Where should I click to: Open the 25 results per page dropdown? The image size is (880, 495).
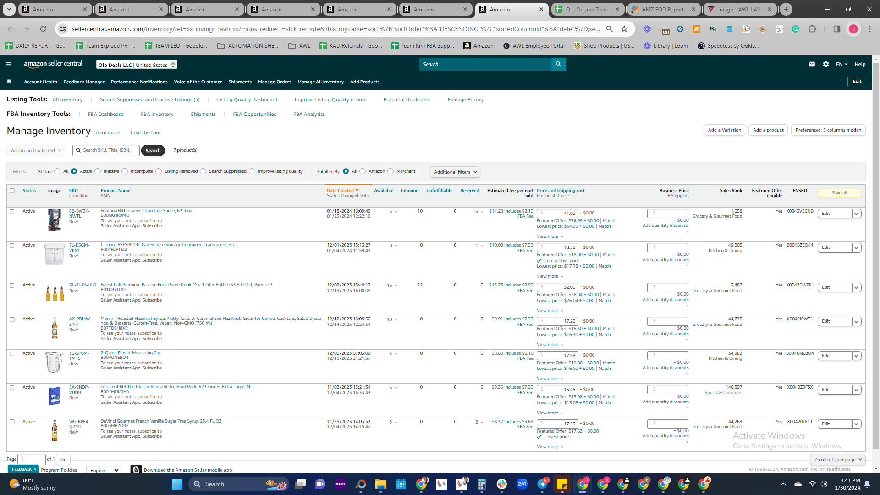pos(838,460)
